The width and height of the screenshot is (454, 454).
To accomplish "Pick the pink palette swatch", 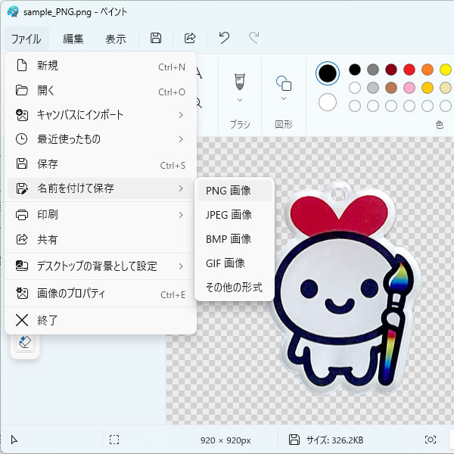I will point(409,88).
